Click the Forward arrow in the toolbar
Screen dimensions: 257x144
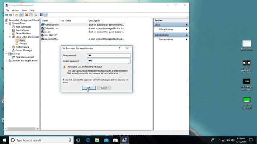pyautogui.click(x=11, y=15)
